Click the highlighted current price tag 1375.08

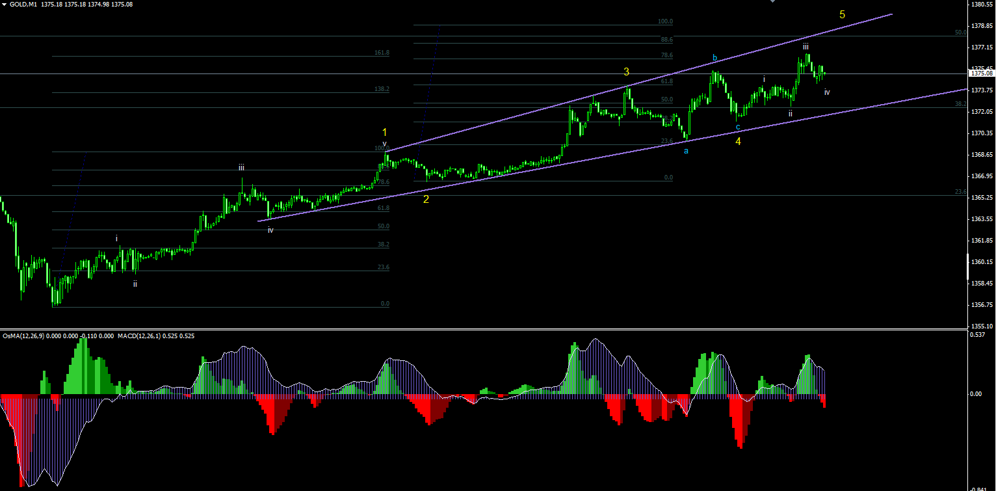[x=980, y=73]
